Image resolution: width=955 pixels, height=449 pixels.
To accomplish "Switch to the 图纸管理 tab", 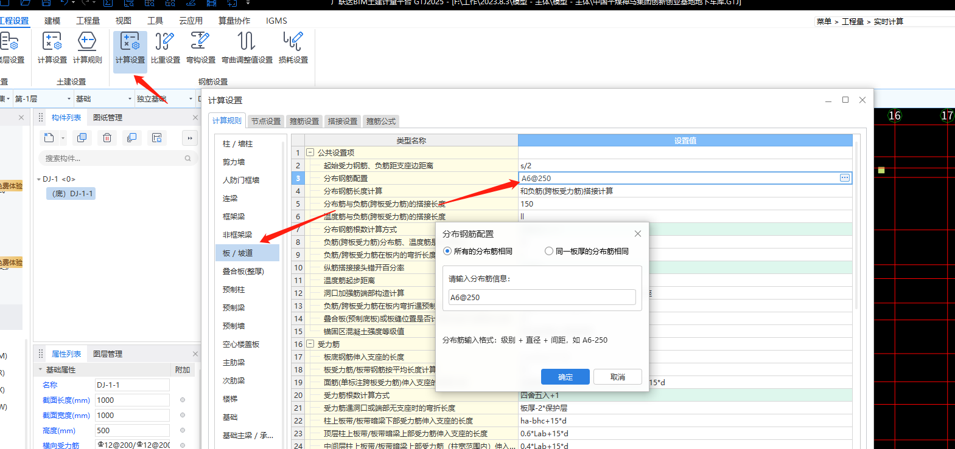I will 108,117.
